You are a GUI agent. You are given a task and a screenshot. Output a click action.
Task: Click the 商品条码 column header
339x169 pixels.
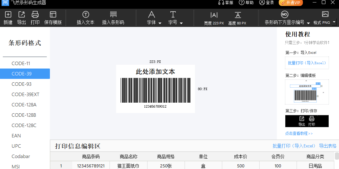(x=91, y=157)
